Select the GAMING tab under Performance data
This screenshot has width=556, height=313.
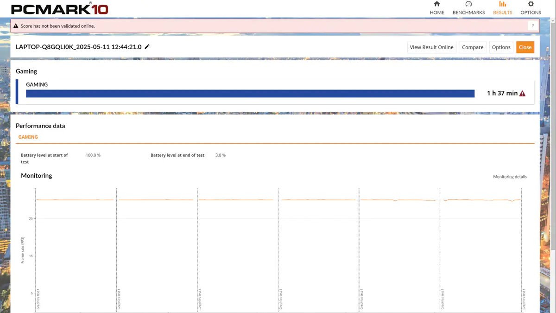pyautogui.click(x=28, y=137)
